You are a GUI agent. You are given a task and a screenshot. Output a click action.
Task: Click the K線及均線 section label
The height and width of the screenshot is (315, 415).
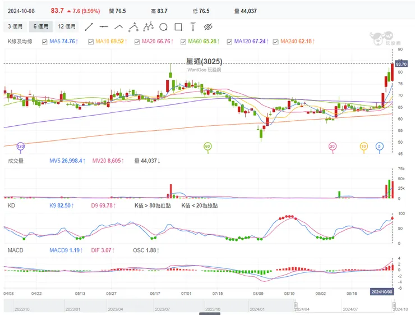(20, 42)
